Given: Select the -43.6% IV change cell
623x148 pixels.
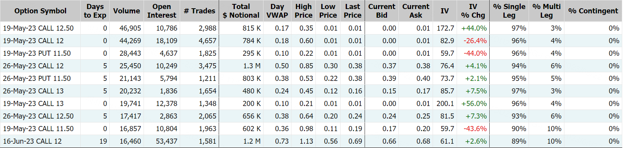Looking at the screenshot, I should click(x=475, y=129).
